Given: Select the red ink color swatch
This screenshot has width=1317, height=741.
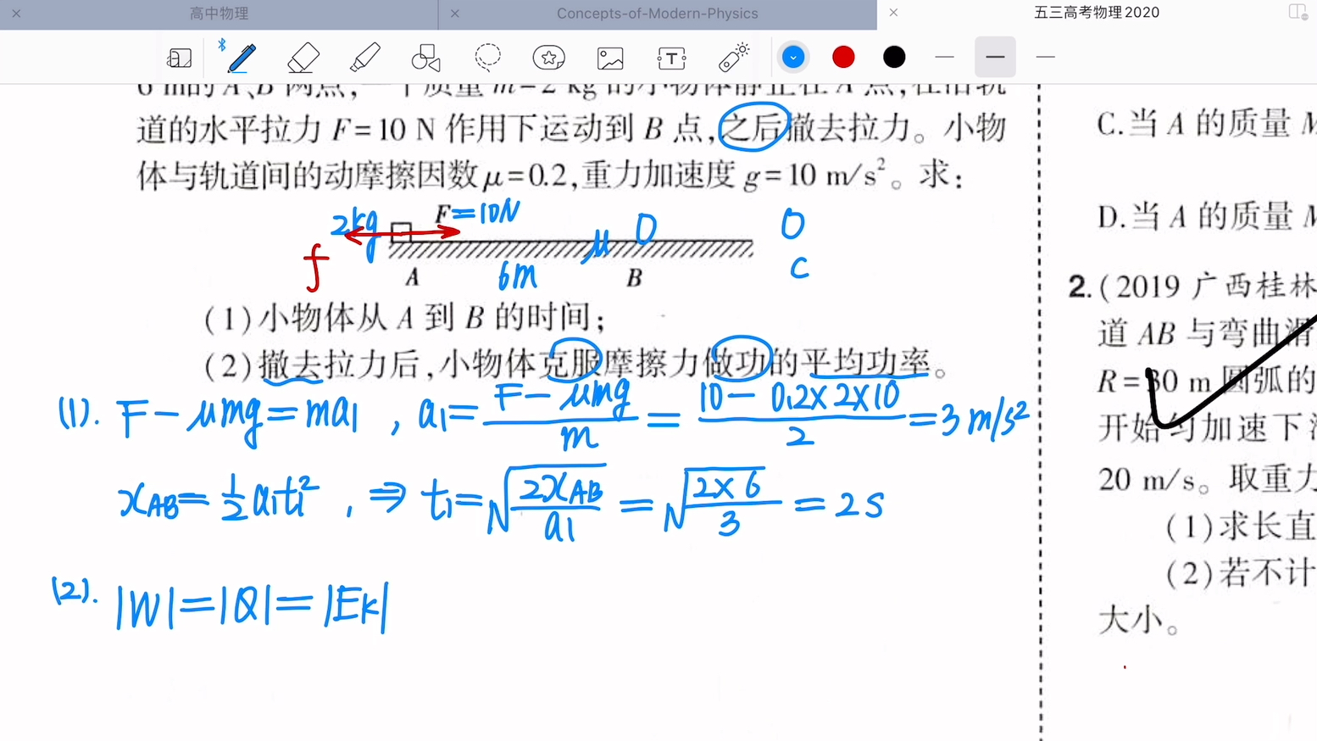Looking at the screenshot, I should pyautogui.click(x=843, y=57).
